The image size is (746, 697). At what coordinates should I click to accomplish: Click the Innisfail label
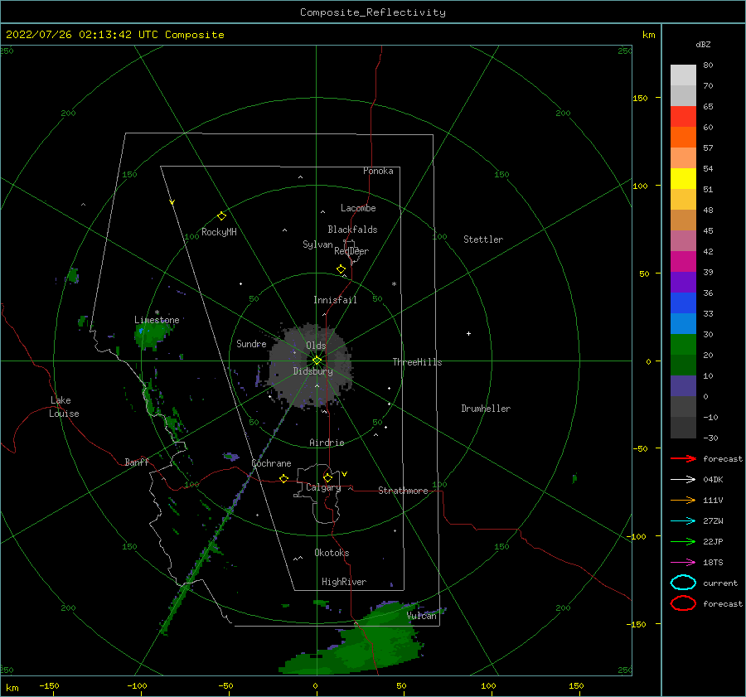tap(335, 300)
